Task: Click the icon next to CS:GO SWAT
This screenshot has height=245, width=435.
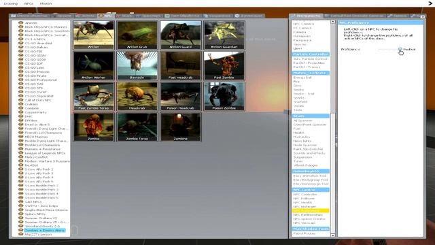Action: [21, 93]
